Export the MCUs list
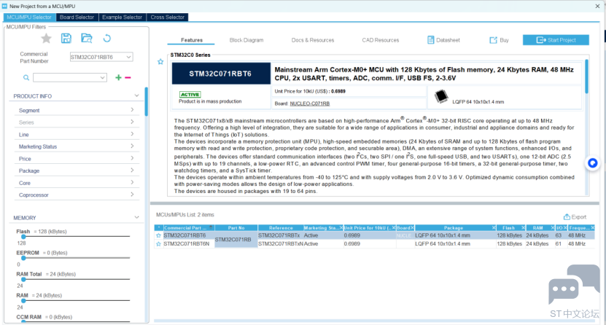Image resolution: width=606 pixels, height=325 pixels. [x=575, y=217]
